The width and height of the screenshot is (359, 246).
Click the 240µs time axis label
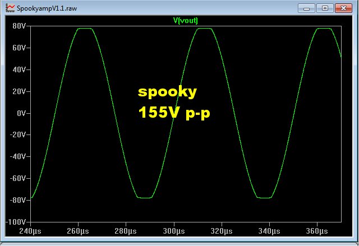tap(30, 231)
